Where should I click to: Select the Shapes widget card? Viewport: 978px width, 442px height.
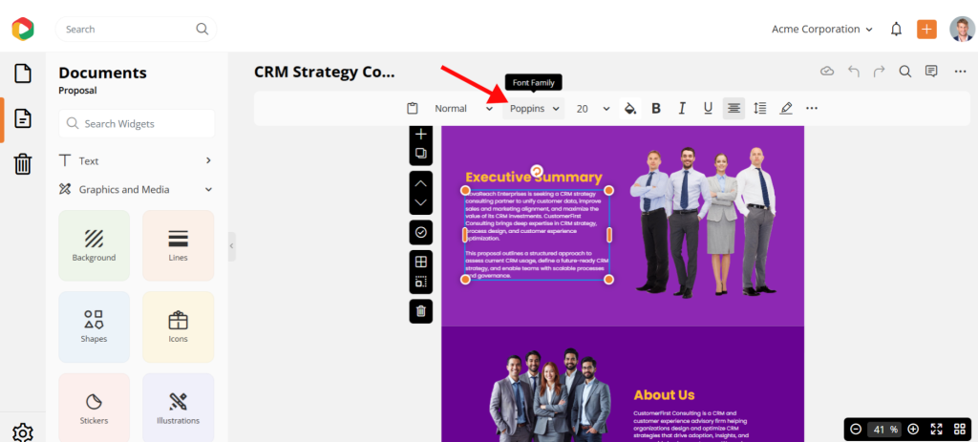click(95, 327)
